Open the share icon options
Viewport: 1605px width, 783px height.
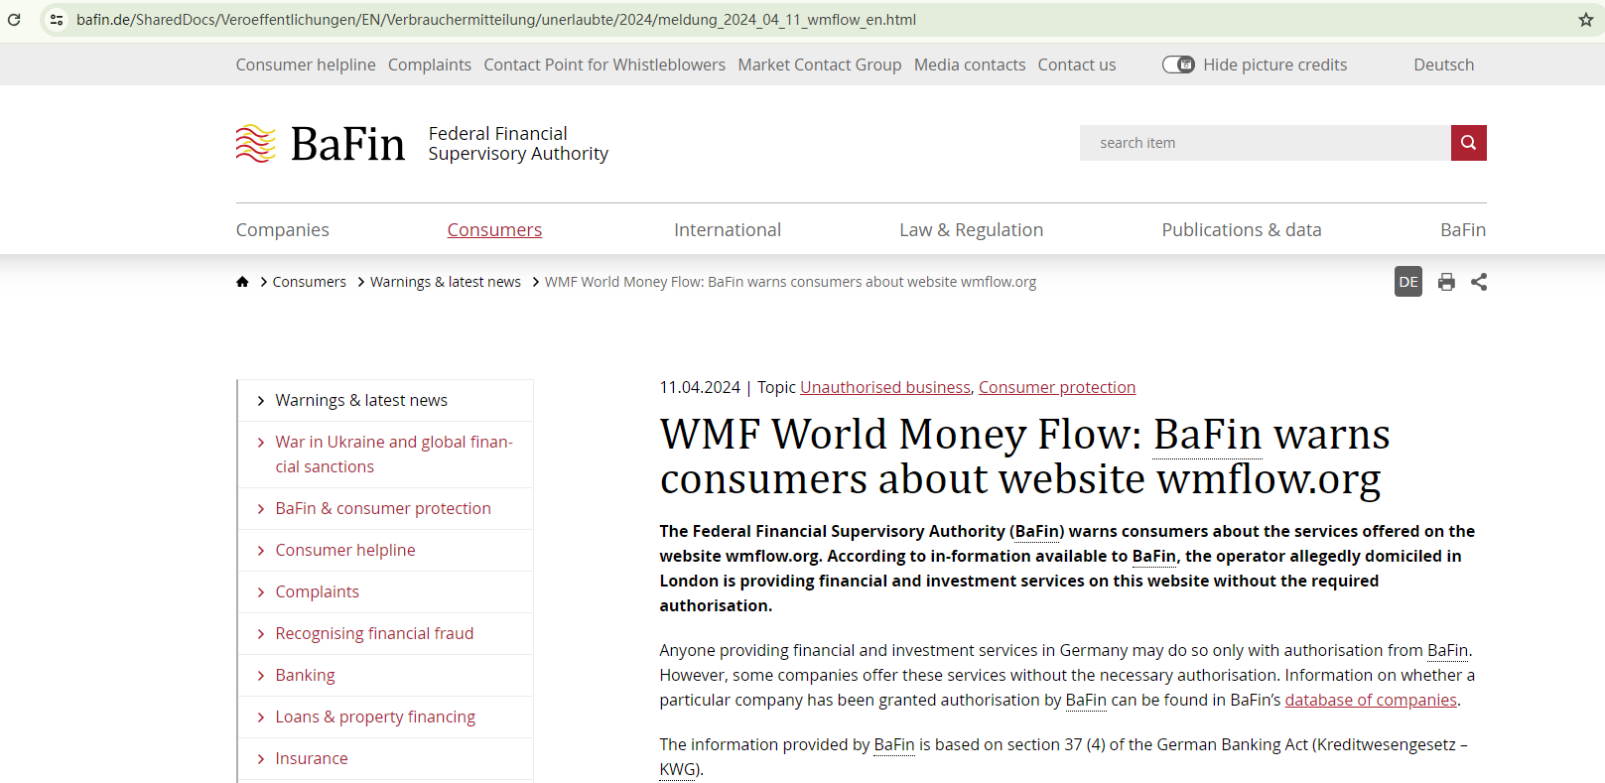[x=1479, y=282]
